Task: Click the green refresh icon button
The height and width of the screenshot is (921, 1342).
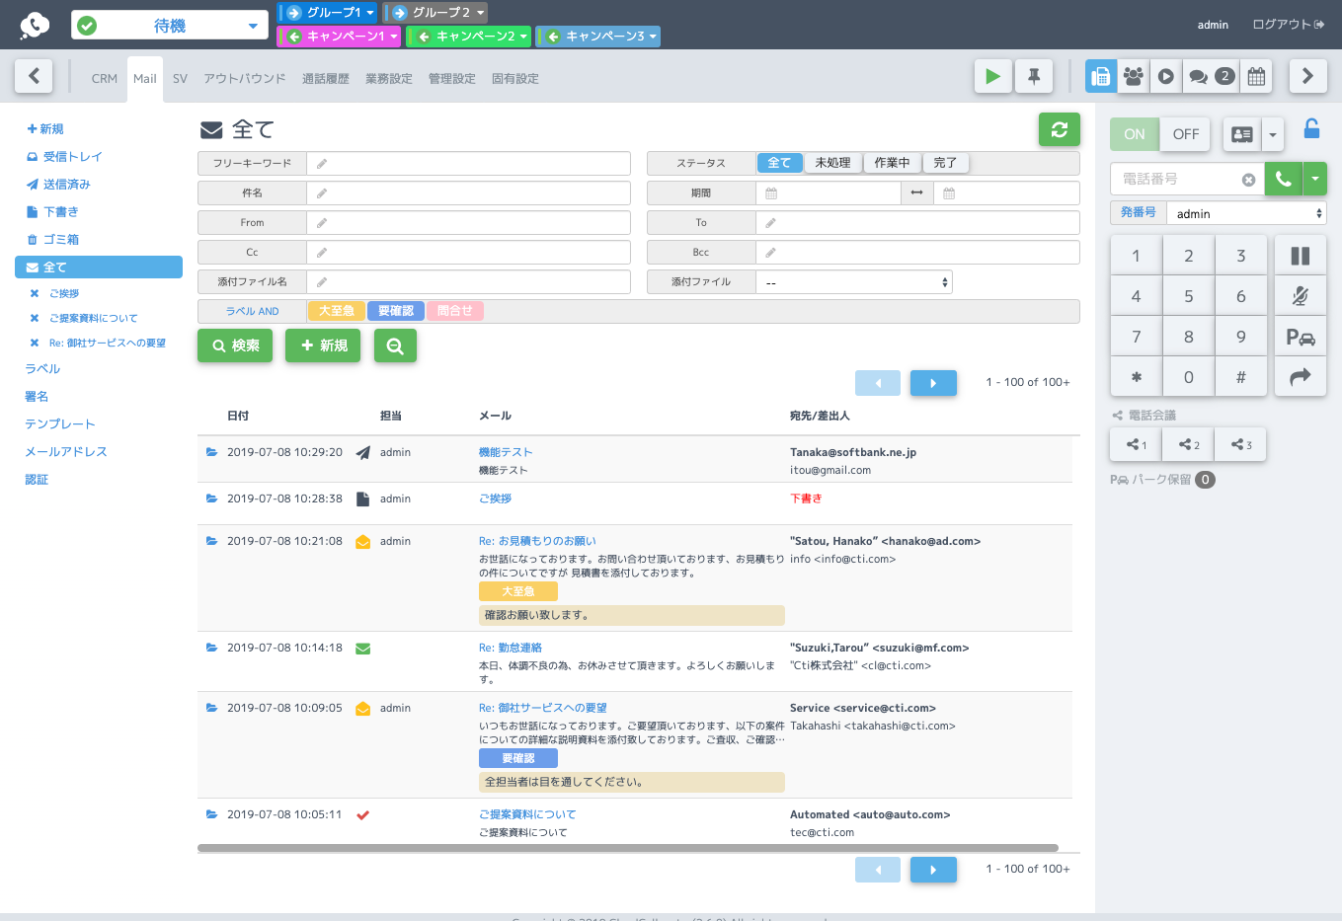Action: point(1059,129)
